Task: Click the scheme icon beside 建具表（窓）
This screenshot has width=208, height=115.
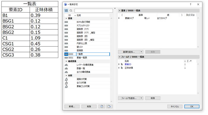Action: coord(66,36)
